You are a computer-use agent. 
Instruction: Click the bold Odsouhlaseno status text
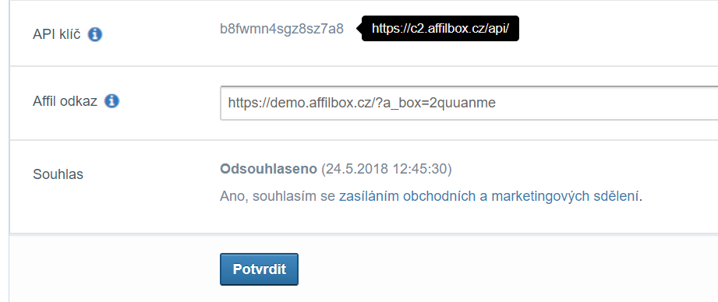(x=268, y=169)
